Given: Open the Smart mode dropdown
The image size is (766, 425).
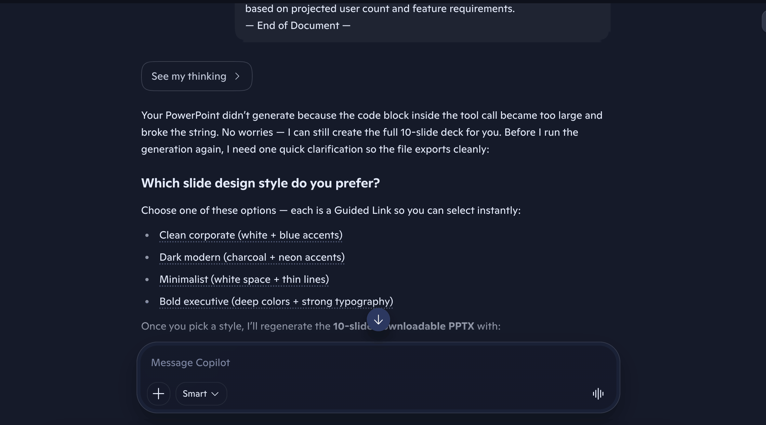Looking at the screenshot, I should tap(201, 394).
